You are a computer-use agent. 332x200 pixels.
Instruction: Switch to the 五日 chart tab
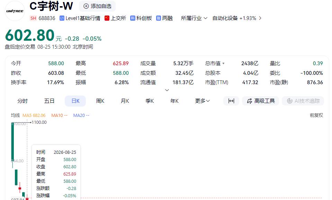50,101
